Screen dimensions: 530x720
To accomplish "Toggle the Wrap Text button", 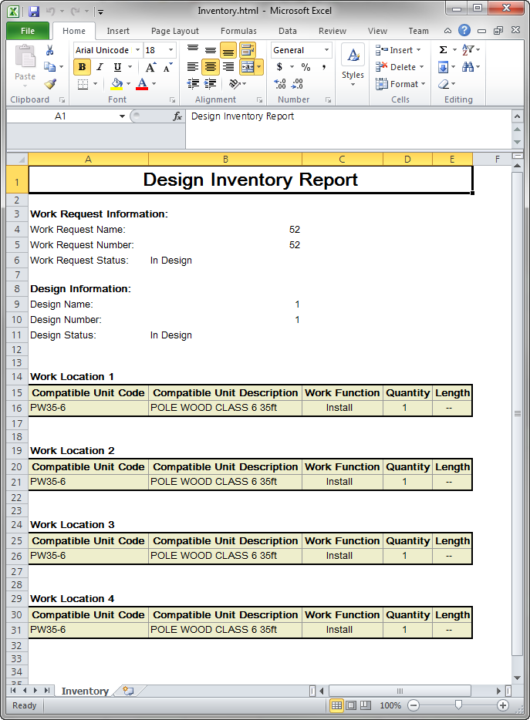I will click(x=248, y=50).
